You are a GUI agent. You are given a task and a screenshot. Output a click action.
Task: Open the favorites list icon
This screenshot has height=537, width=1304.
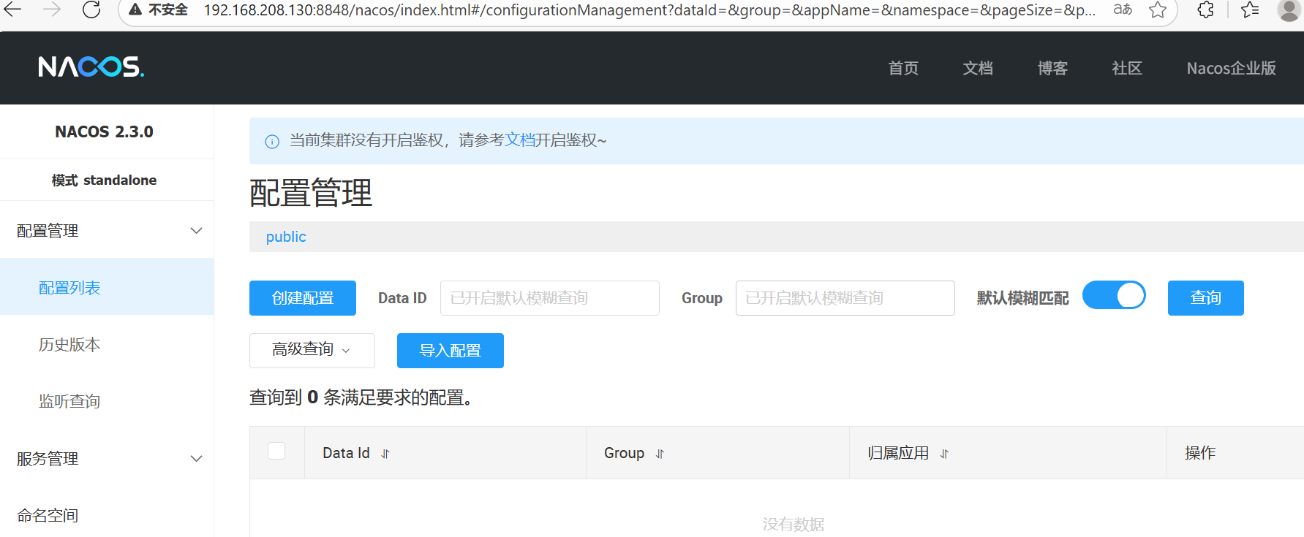click(x=1251, y=9)
